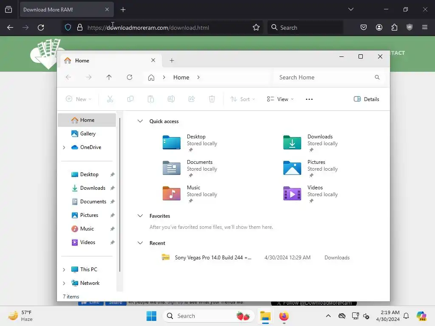435x326 pixels.
Task: Click the chevron after Home in breadcrumb
Action: [x=198, y=77]
